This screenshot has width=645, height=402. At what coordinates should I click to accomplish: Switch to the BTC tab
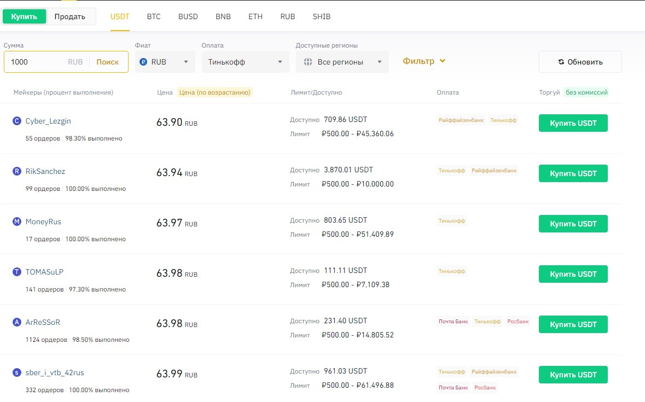154,16
